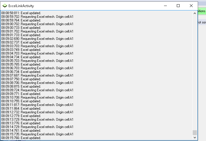Select log line 08:09:00:702 Requesting Excel refresh

37,24
